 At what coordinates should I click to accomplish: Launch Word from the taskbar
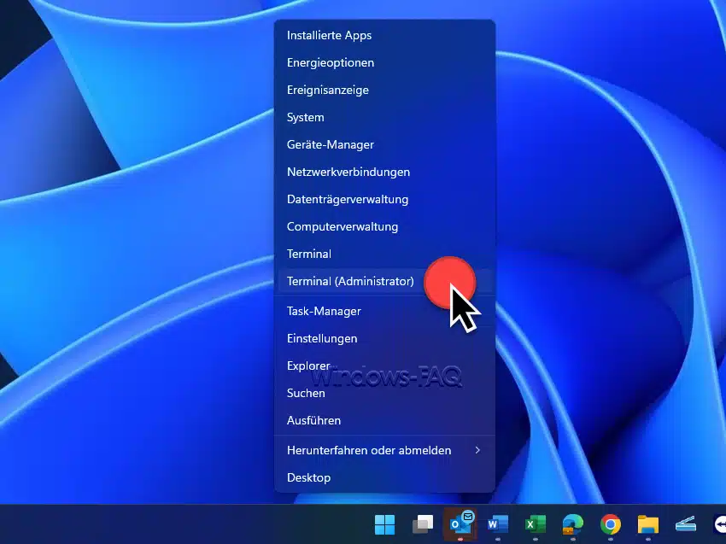498,524
